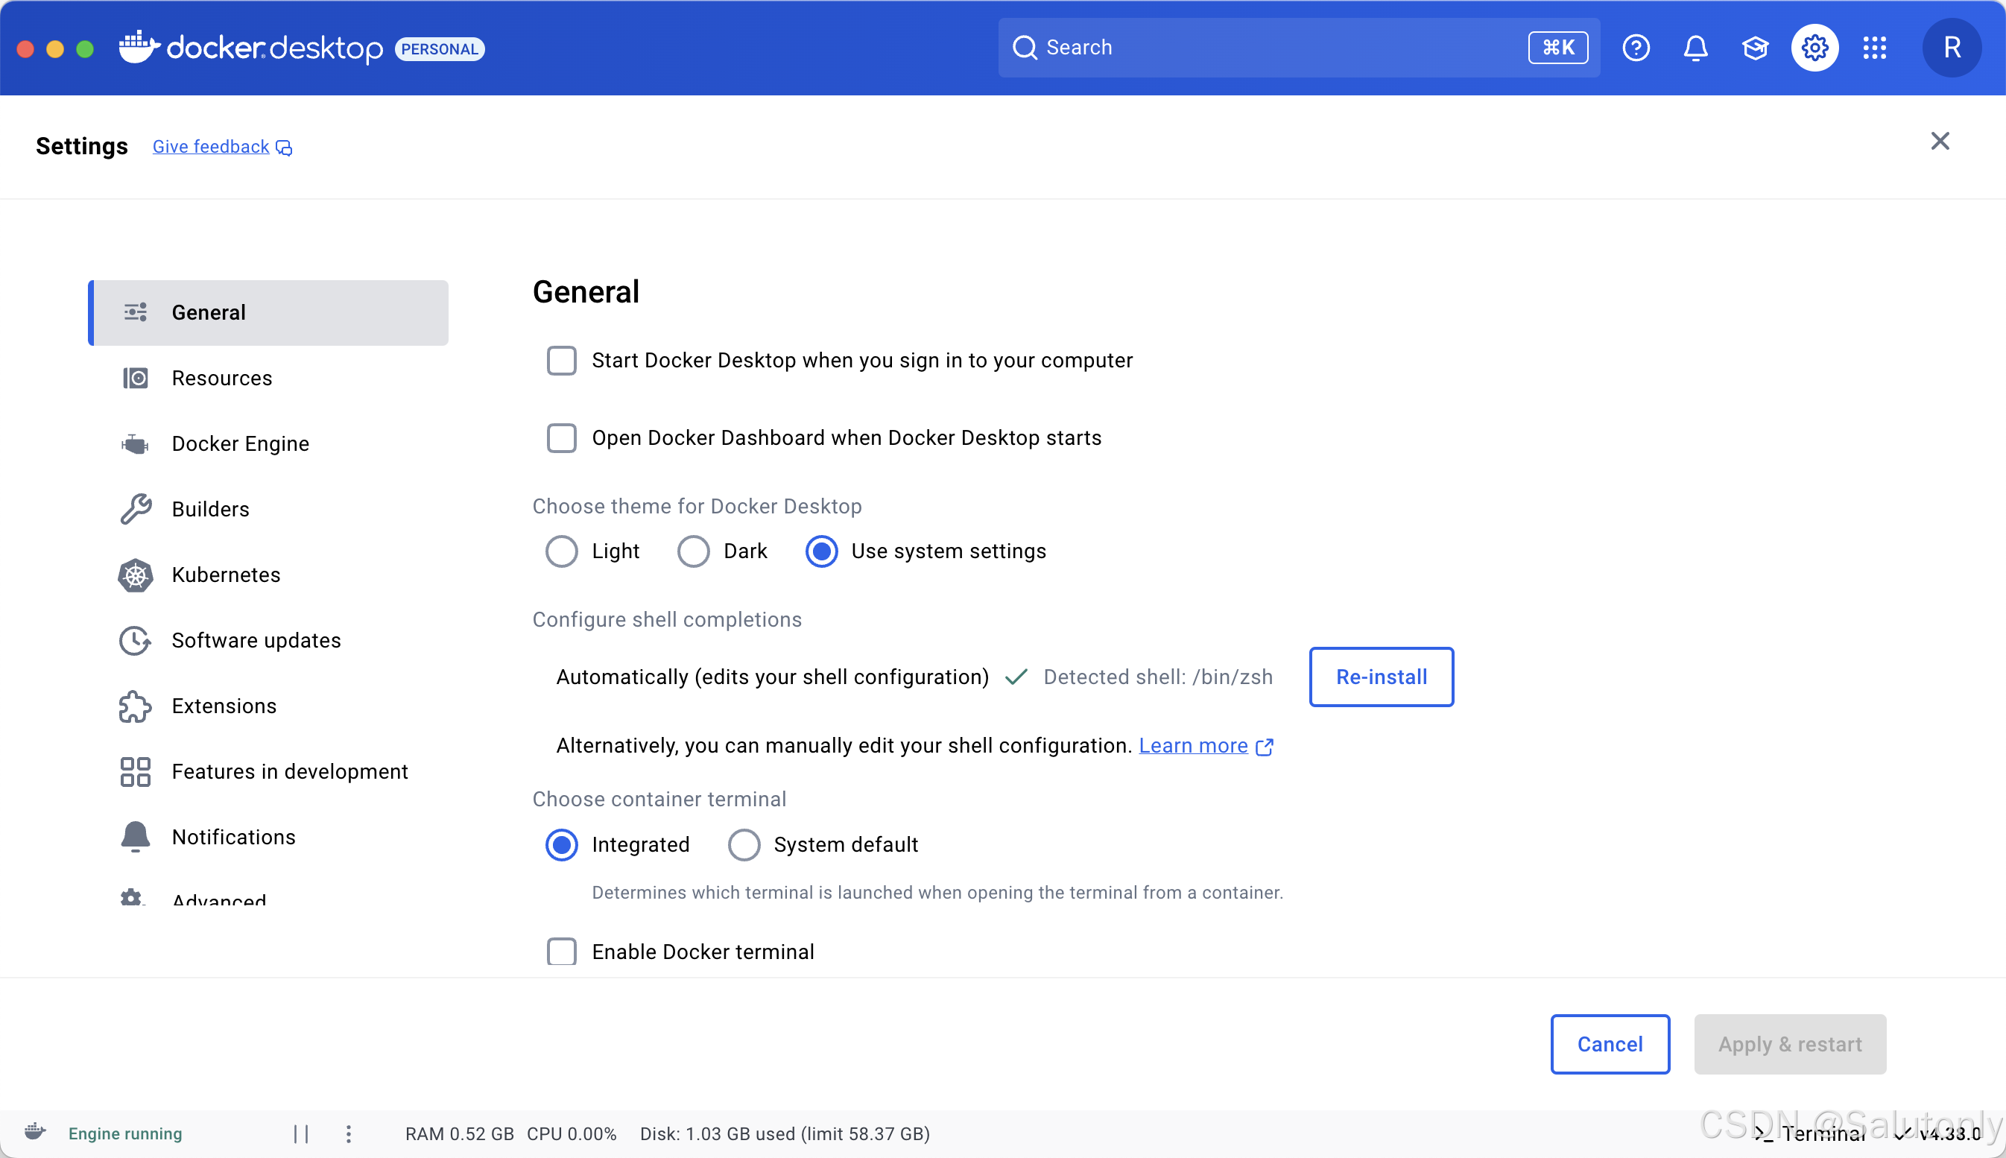Choose System default container terminal
Image resolution: width=2006 pixels, height=1158 pixels.
click(x=744, y=844)
